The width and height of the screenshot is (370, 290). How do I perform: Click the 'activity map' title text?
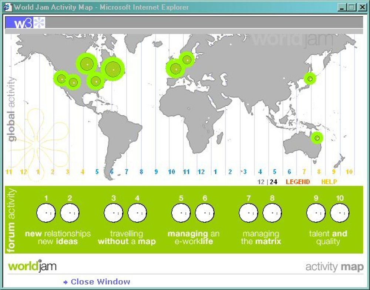(334, 267)
